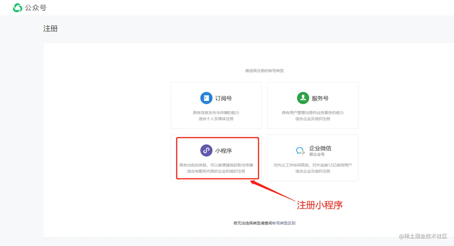Click the 原企业号 subtitle
The height and width of the screenshot is (246, 454).
(317, 154)
